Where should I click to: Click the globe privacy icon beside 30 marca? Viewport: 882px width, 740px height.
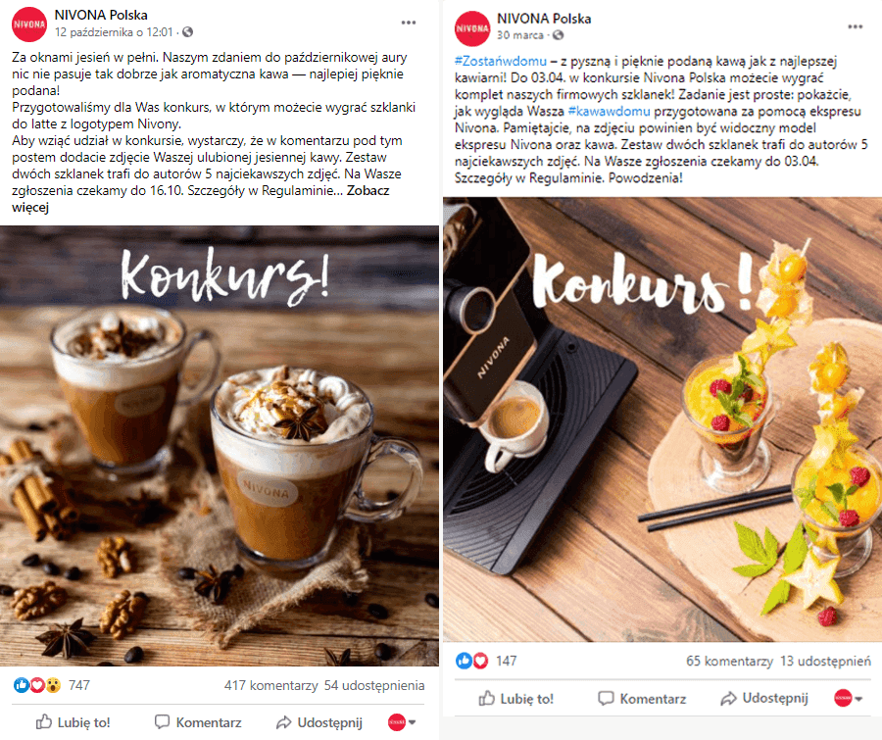[558, 35]
